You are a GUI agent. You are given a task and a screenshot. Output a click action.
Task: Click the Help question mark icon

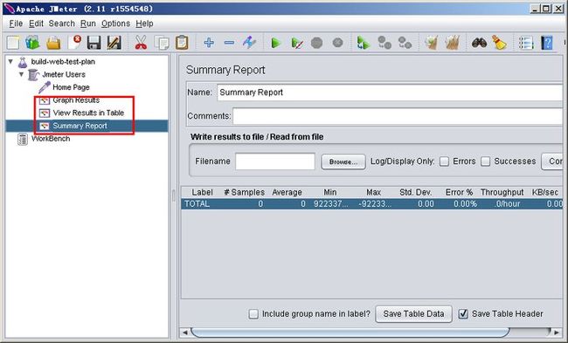[x=547, y=43]
